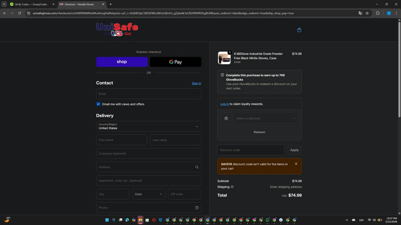Click the Last name field
The height and width of the screenshot is (225, 401).
pyautogui.click(x=176, y=140)
